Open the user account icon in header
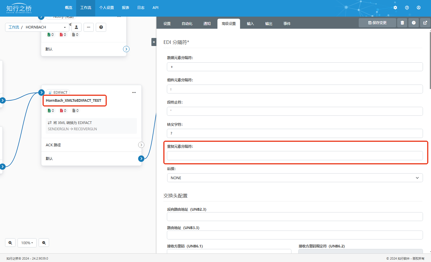Image resolution: width=431 pixels, height=262 pixels. [419, 8]
